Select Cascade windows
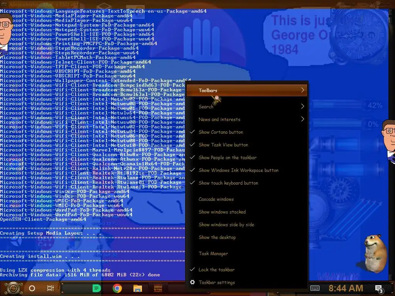This screenshot has height=296, width=395. (247, 199)
